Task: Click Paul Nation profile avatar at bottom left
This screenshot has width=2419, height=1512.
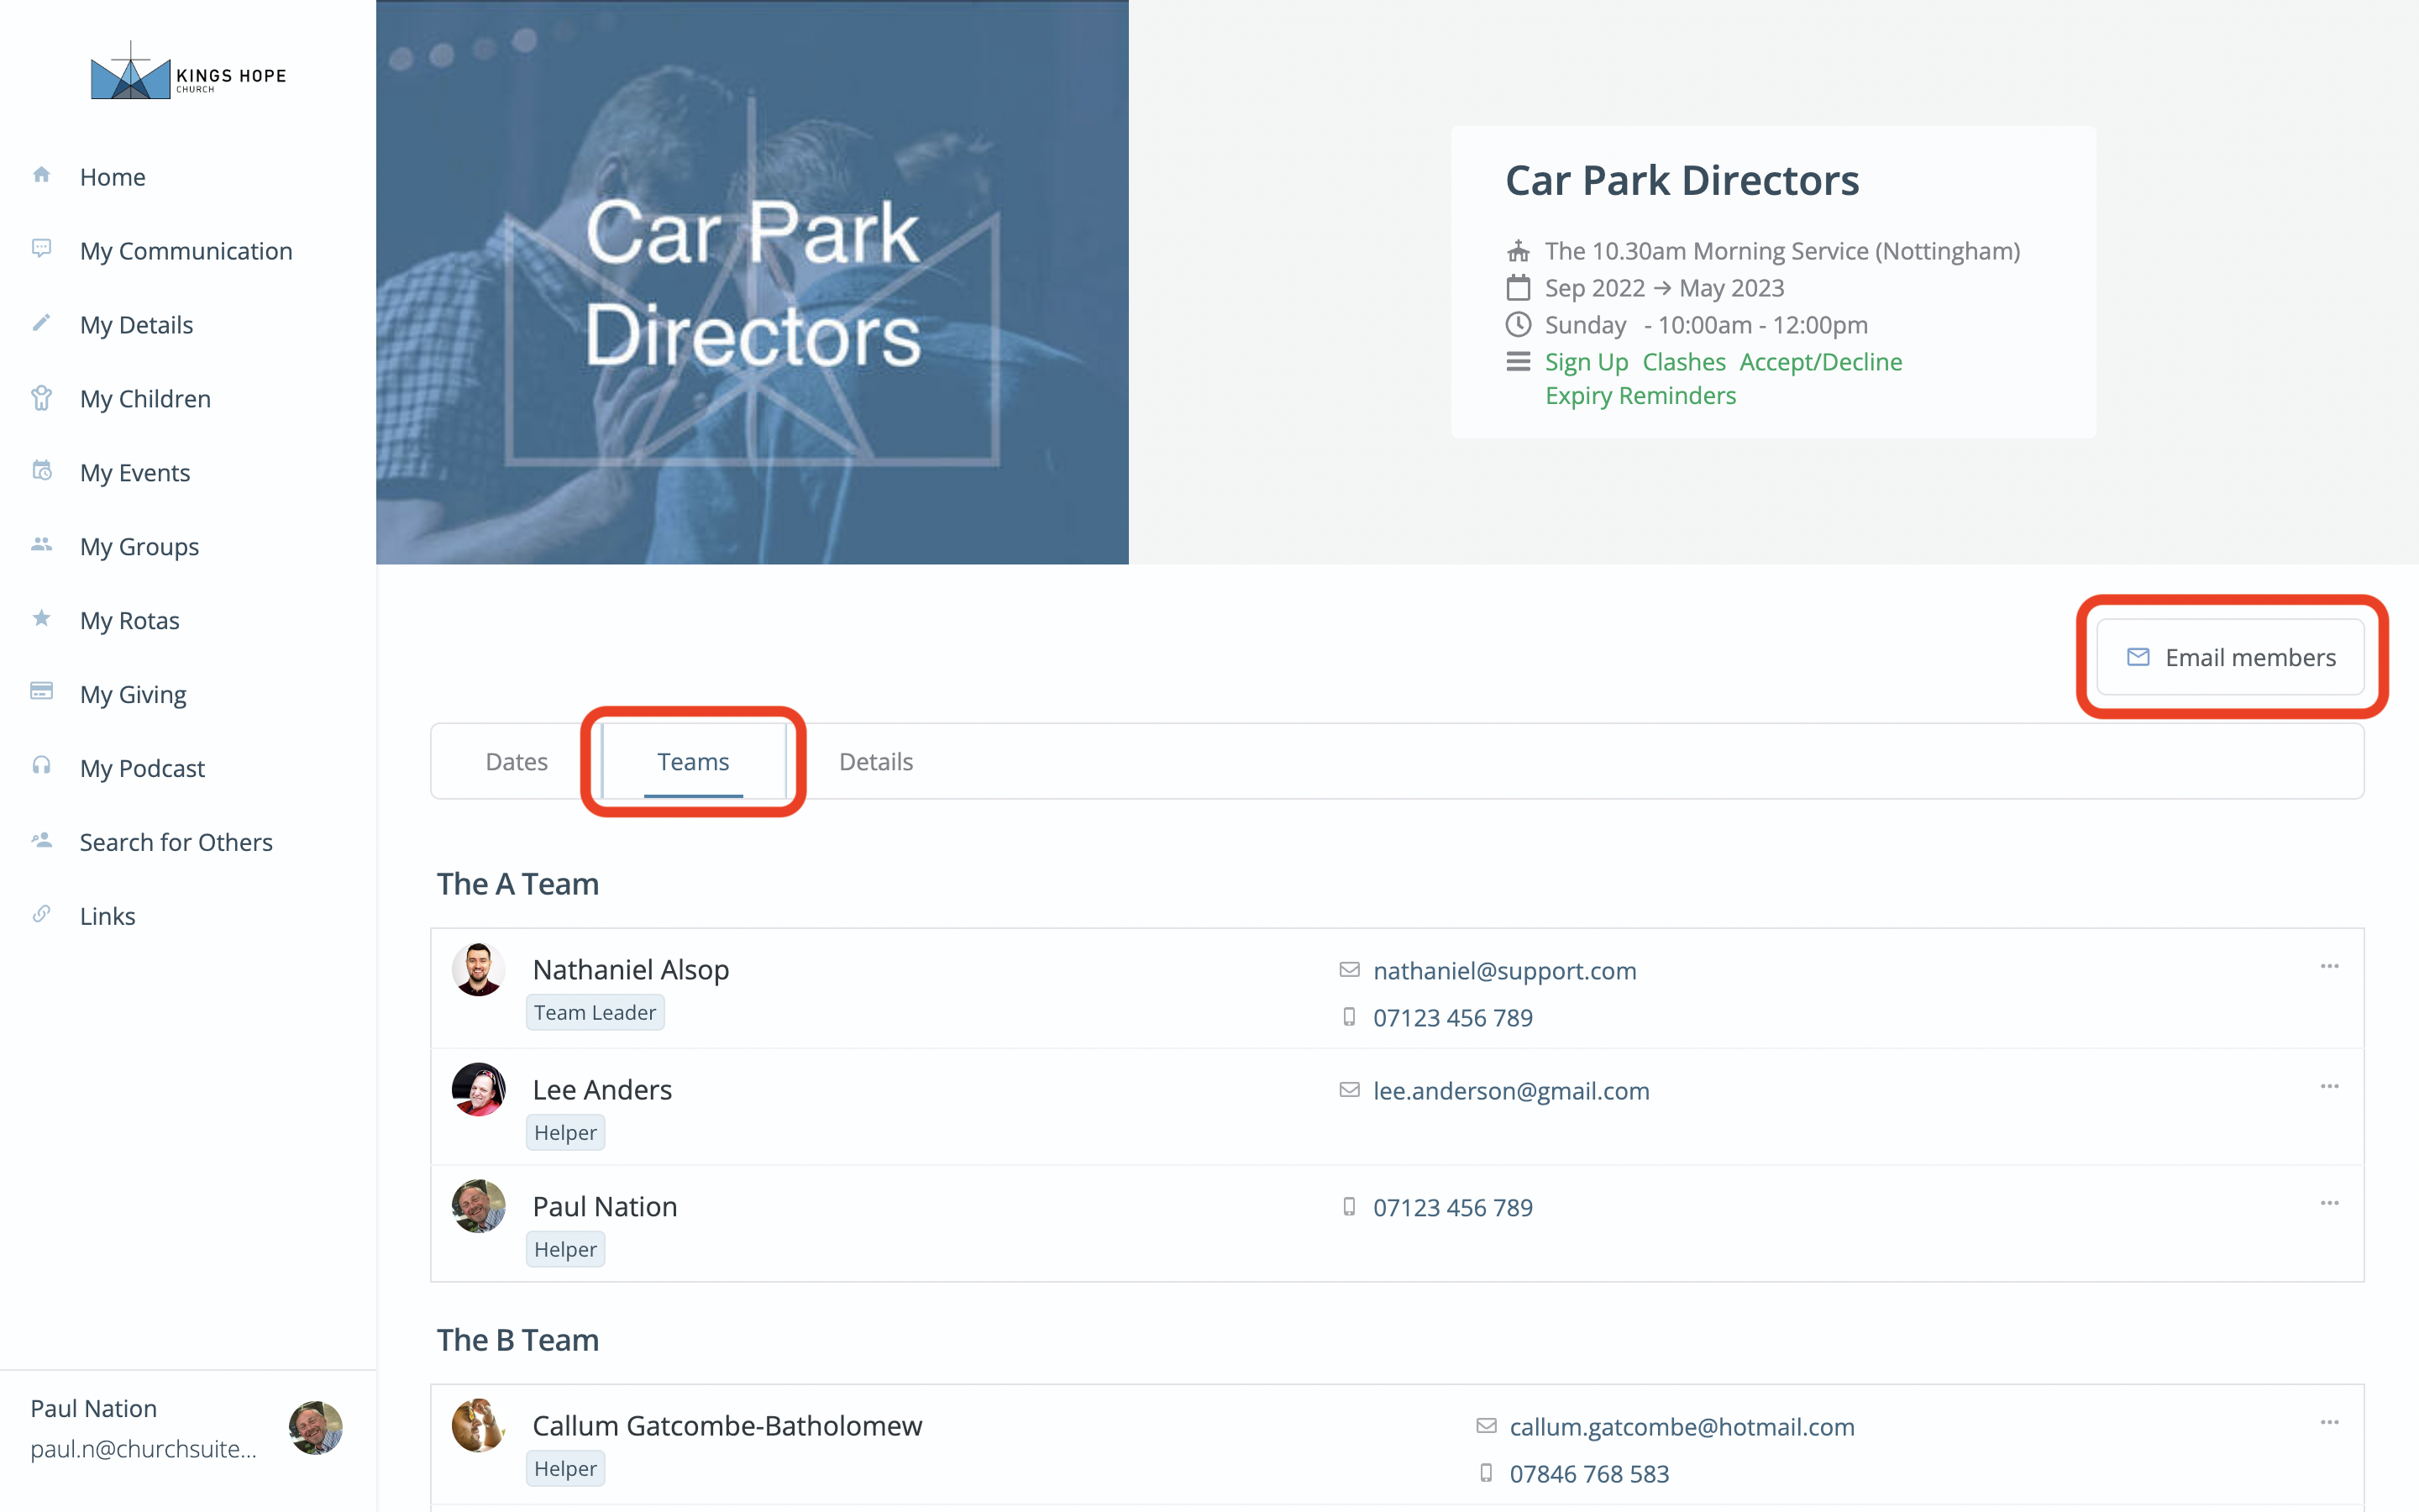Action: (x=315, y=1427)
